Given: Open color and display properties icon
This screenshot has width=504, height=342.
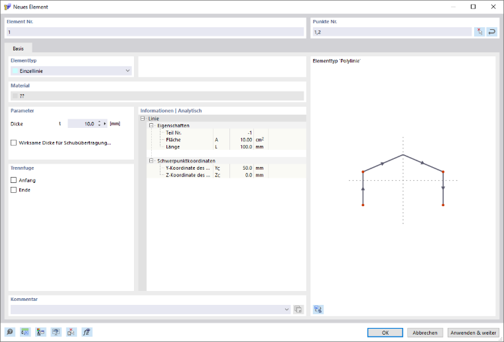Looking at the screenshot, I should [x=40, y=332].
